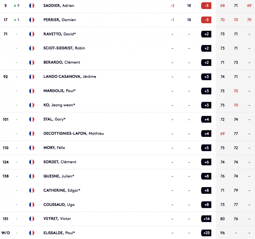The width and height of the screenshot is (255, 239).
Task: Click the flag icon next to ELISSALDE, Paul
Action: click(x=32, y=233)
